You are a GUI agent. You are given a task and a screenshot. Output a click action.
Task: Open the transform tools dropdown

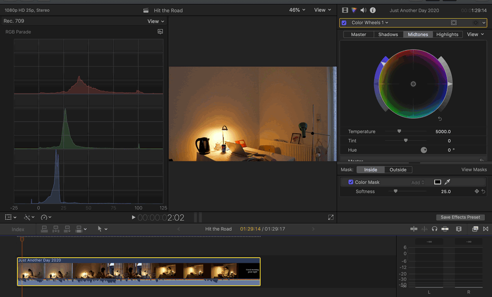pyautogui.click(x=11, y=217)
